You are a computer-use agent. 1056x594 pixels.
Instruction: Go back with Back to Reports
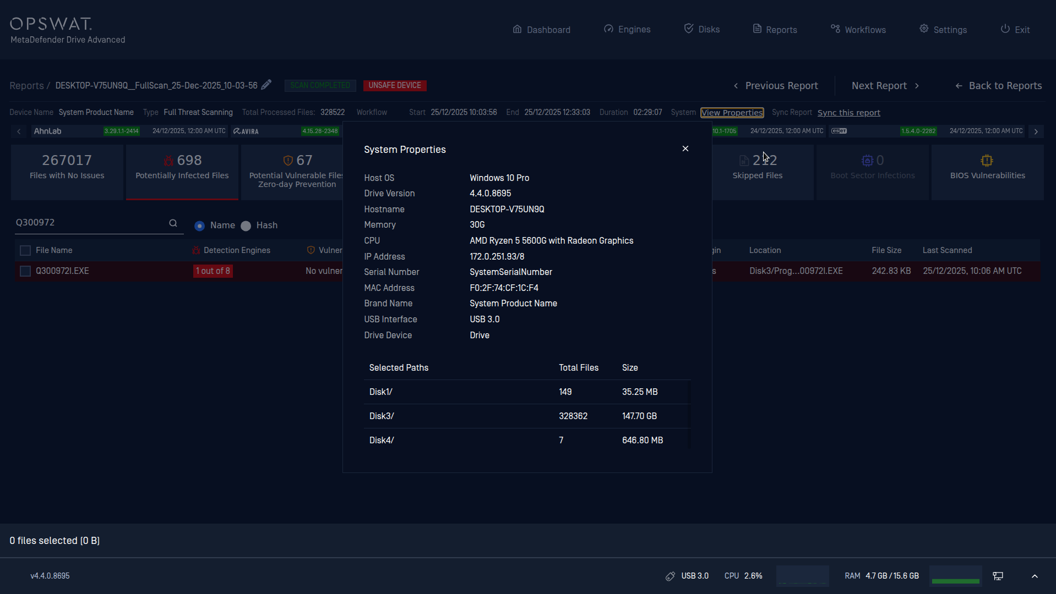[x=998, y=86]
